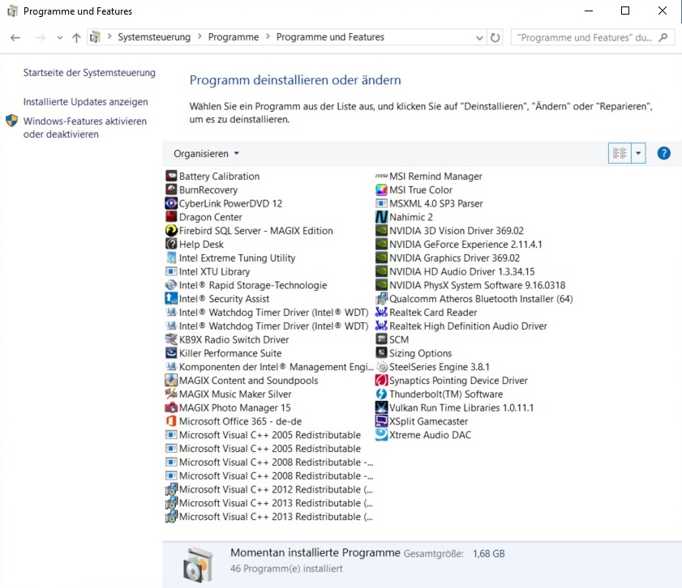Select the Firebird SQL Server icon
Screen dimensions: 682x588
(x=171, y=231)
